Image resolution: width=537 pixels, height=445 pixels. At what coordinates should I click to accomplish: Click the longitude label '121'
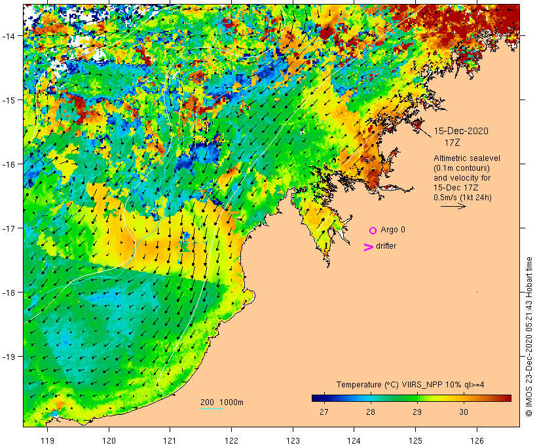coord(170,440)
